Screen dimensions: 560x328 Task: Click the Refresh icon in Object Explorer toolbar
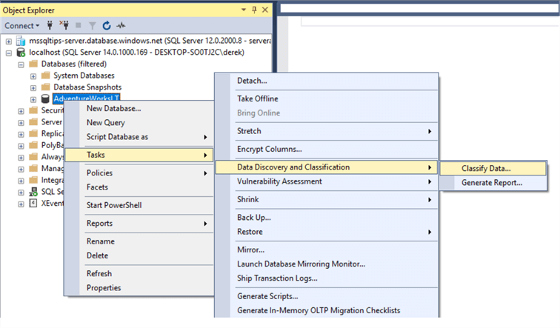107,26
